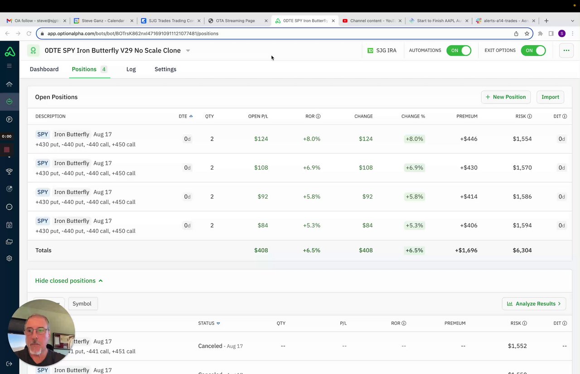The width and height of the screenshot is (580, 374).
Task: Open the Option Alpha logo home
Action: pos(10,52)
